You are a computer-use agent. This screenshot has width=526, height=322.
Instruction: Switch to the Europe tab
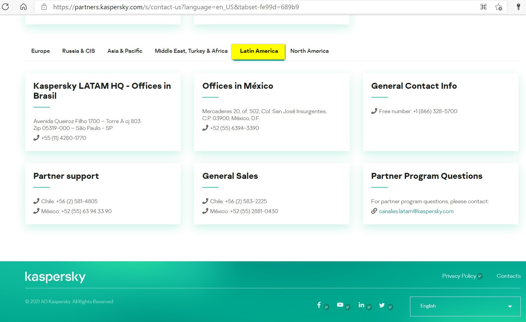tap(41, 51)
